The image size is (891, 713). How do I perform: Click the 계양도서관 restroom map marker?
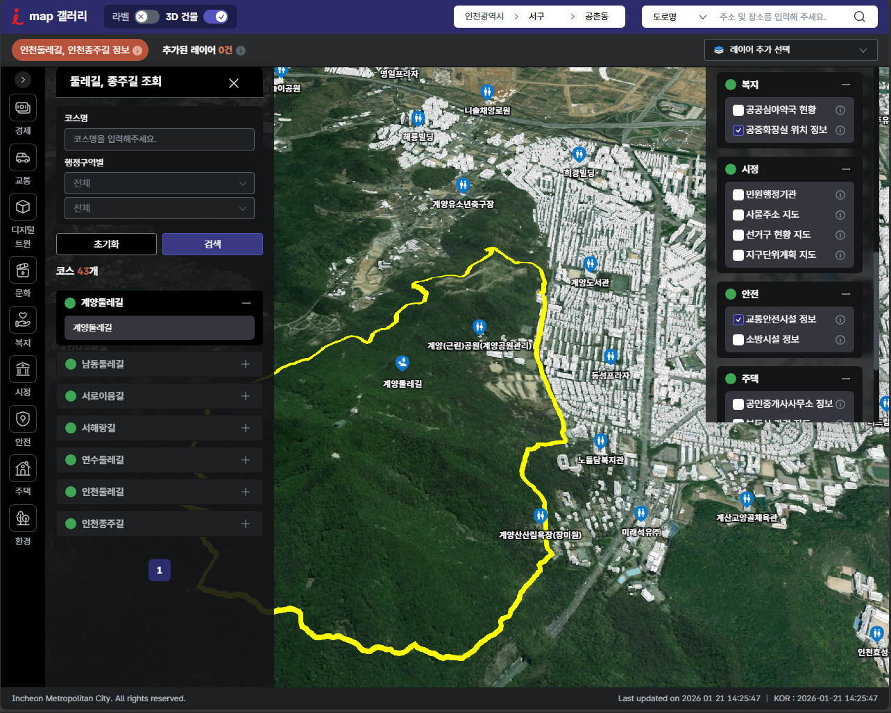(x=590, y=264)
